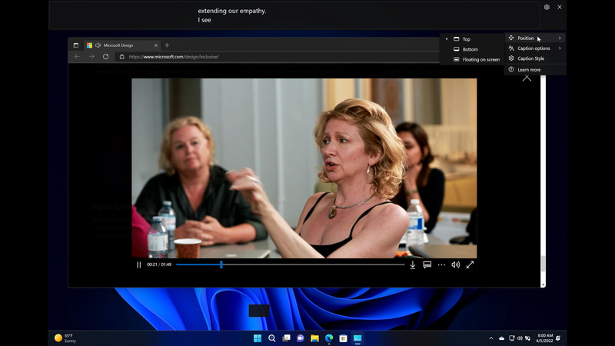Click the video progress slider handle
The width and height of the screenshot is (615, 346).
(221, 264)
